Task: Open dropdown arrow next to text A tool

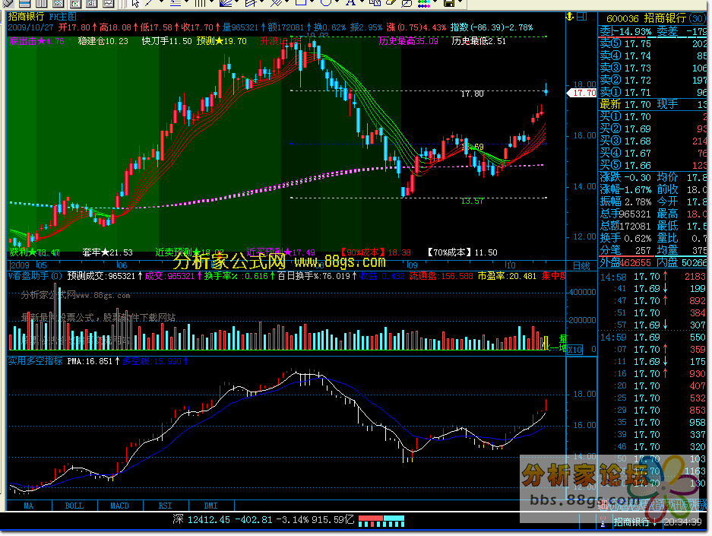Action: coord(362,2)
